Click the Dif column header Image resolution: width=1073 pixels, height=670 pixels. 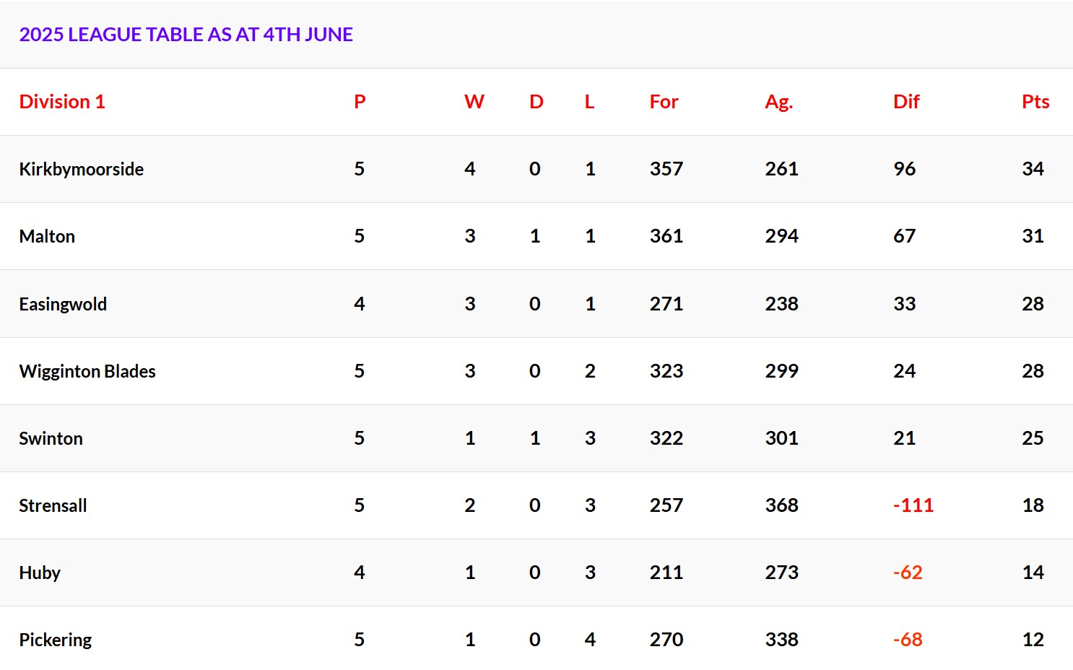pyautogui.click(x=906, y=102)
